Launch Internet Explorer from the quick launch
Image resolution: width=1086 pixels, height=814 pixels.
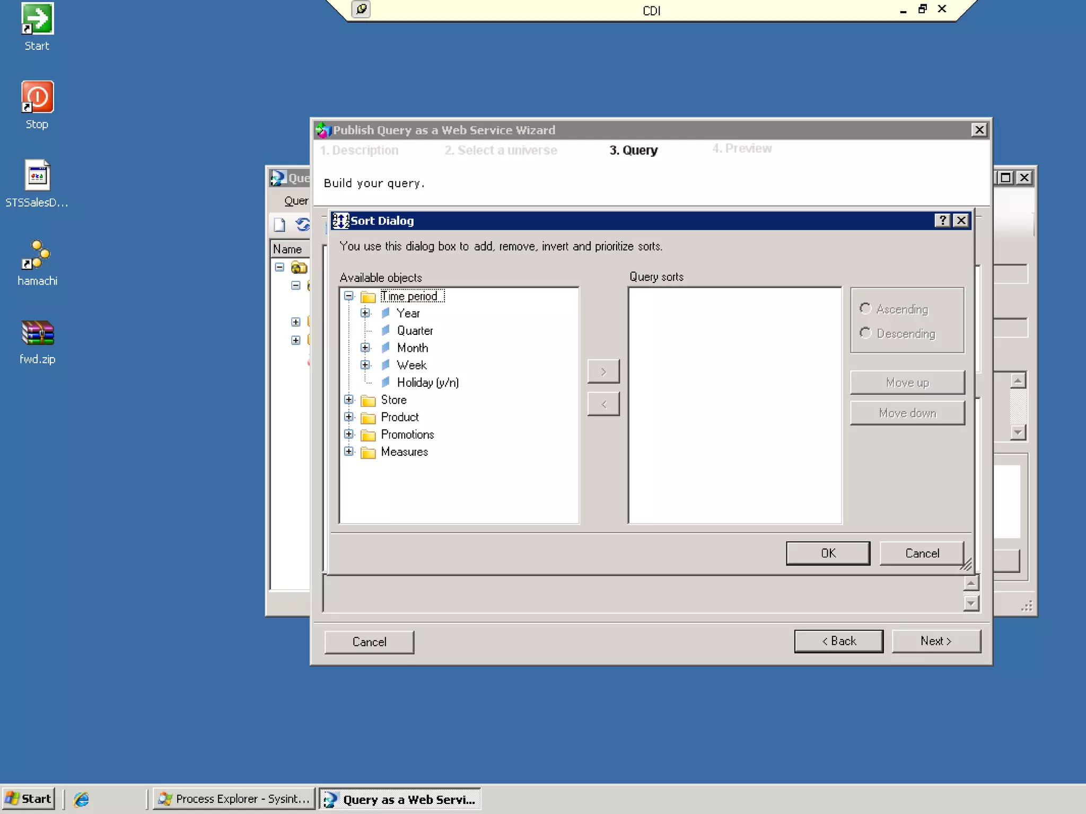[x=82, y=799]
